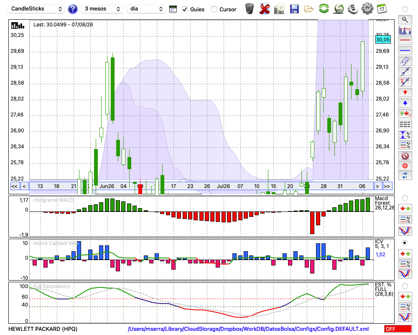The image size is (418, 335).
Task: Open the gear settings icon
Action: point(367,9)
